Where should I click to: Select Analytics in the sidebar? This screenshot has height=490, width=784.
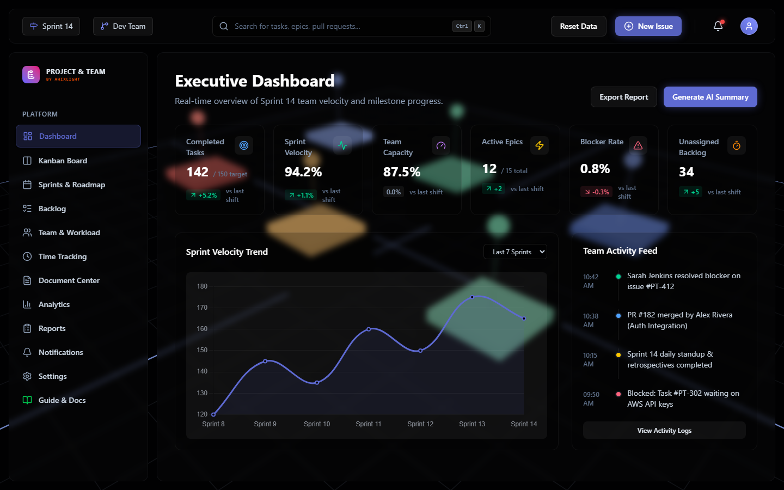tap(78, 304)
